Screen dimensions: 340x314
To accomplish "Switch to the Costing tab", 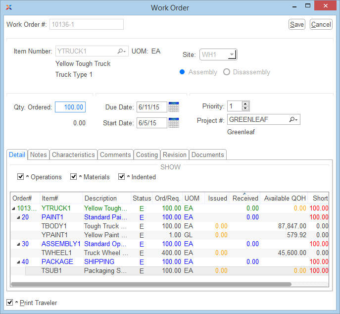I will (x=147, y=155).
